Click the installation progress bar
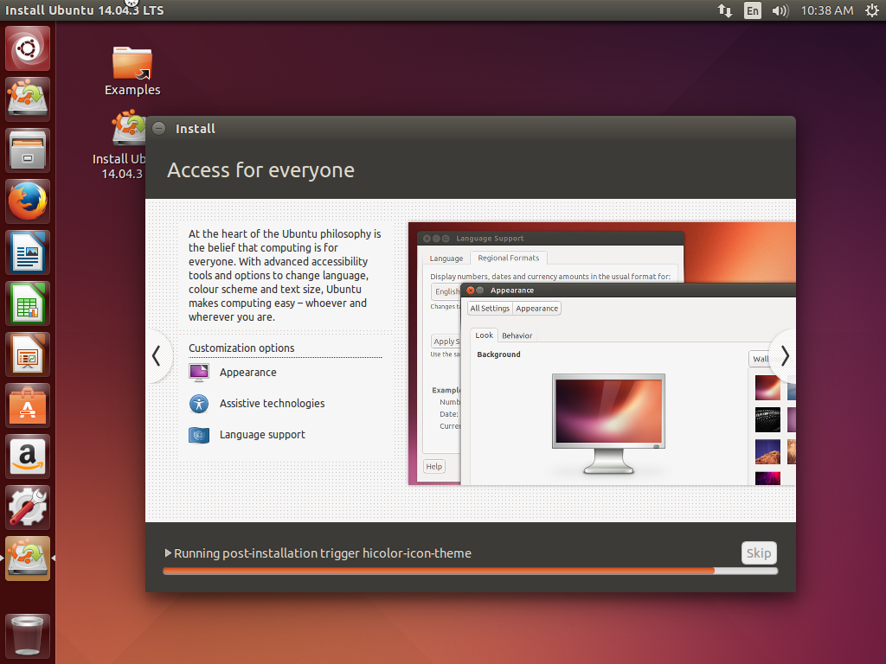The image size is (886, 664). coord(470,571)
